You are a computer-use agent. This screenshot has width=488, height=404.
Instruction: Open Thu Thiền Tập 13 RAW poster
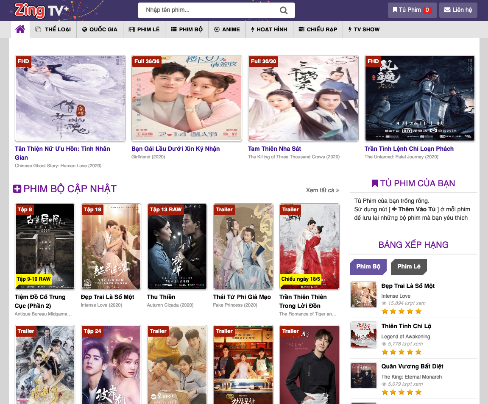tap(177, 246)
